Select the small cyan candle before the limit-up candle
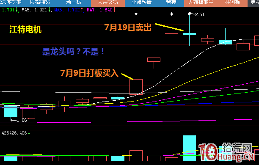The image size is (259, 165). click(x=118, y=98)
